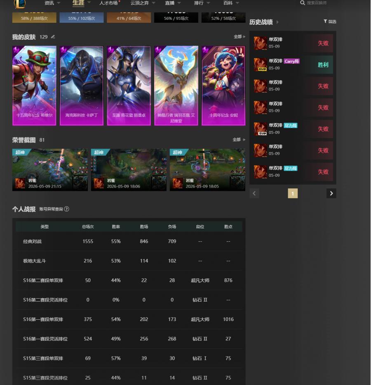Screen dimensions: 371x385
Task: Go to previous page of match history
Action: [x=254, y=193]
